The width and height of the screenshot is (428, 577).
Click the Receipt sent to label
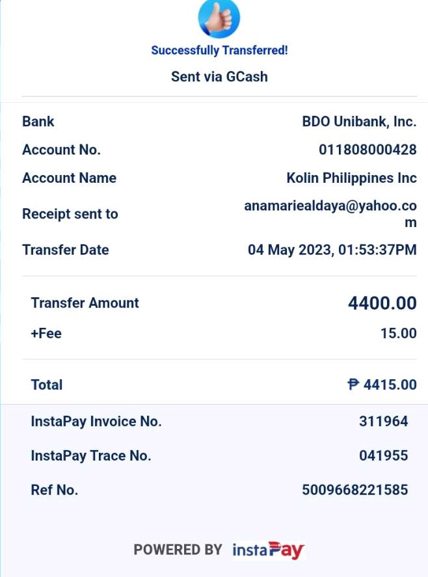click(x=70, y=214)
